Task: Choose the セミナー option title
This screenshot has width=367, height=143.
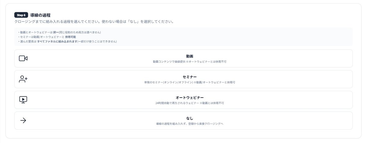Action: (x=190, y=77)
